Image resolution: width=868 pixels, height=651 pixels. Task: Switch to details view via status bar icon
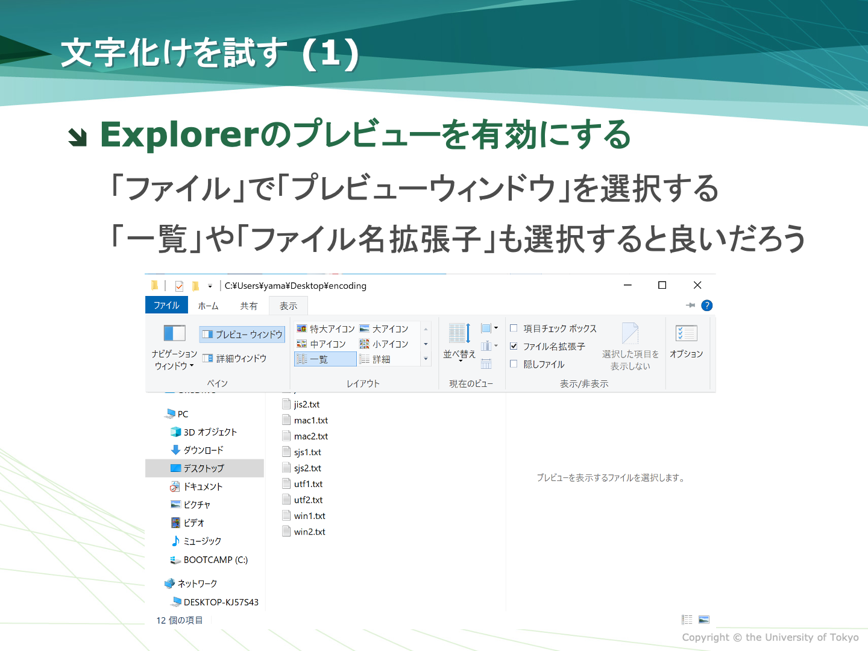coord(687,620)
